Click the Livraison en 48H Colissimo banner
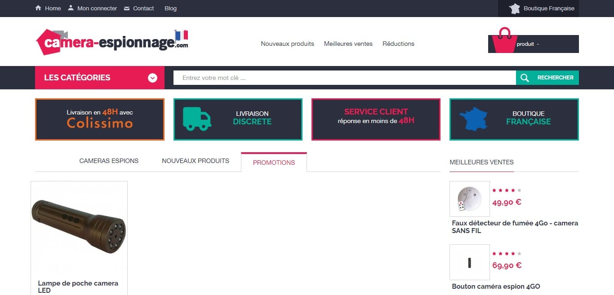The height and width of the screenshot is (295, 614). (x=100, y=119)
